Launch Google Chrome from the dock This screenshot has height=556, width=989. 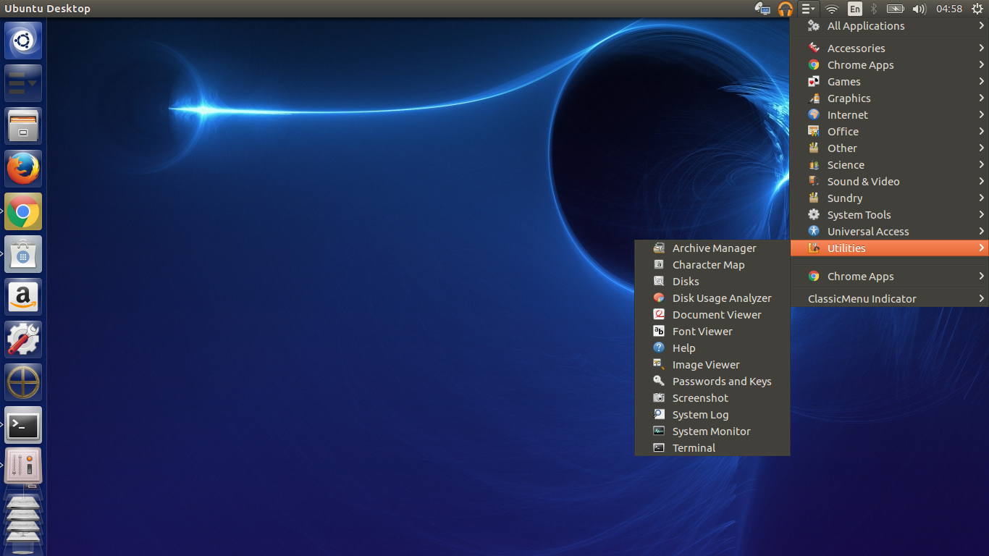pos(23,211)
